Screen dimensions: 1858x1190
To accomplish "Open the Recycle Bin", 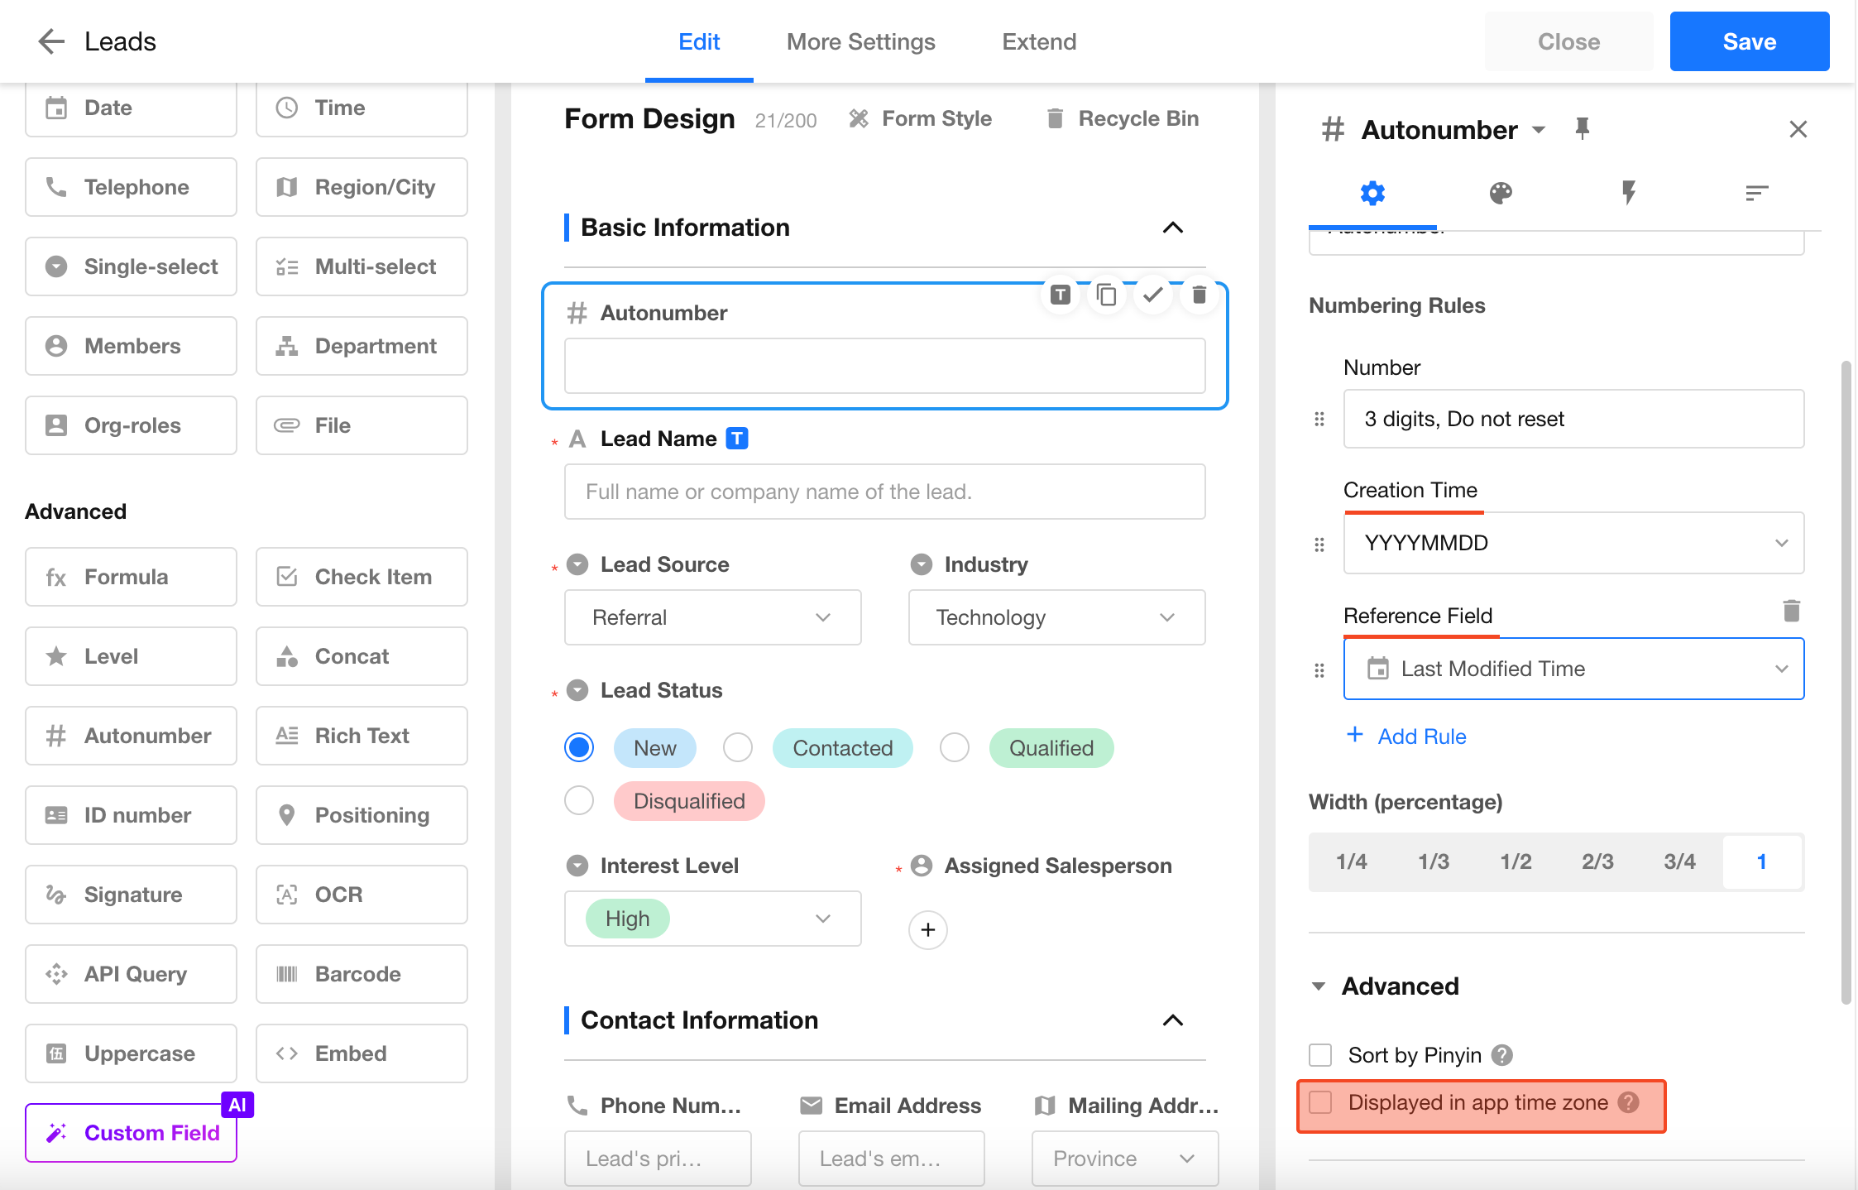I will coord(1122,119).
